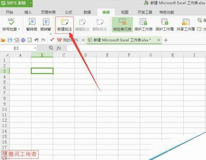Click the save disk icon

pos(10,40)
